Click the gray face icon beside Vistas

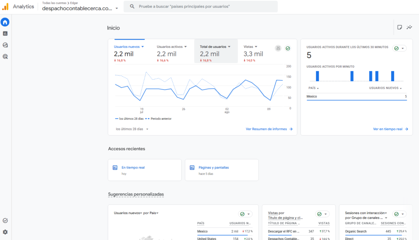(278, 48)
